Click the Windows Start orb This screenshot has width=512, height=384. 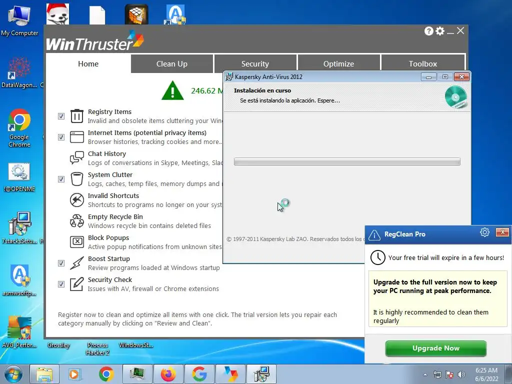pyautogui.click(x=13, y=374)
